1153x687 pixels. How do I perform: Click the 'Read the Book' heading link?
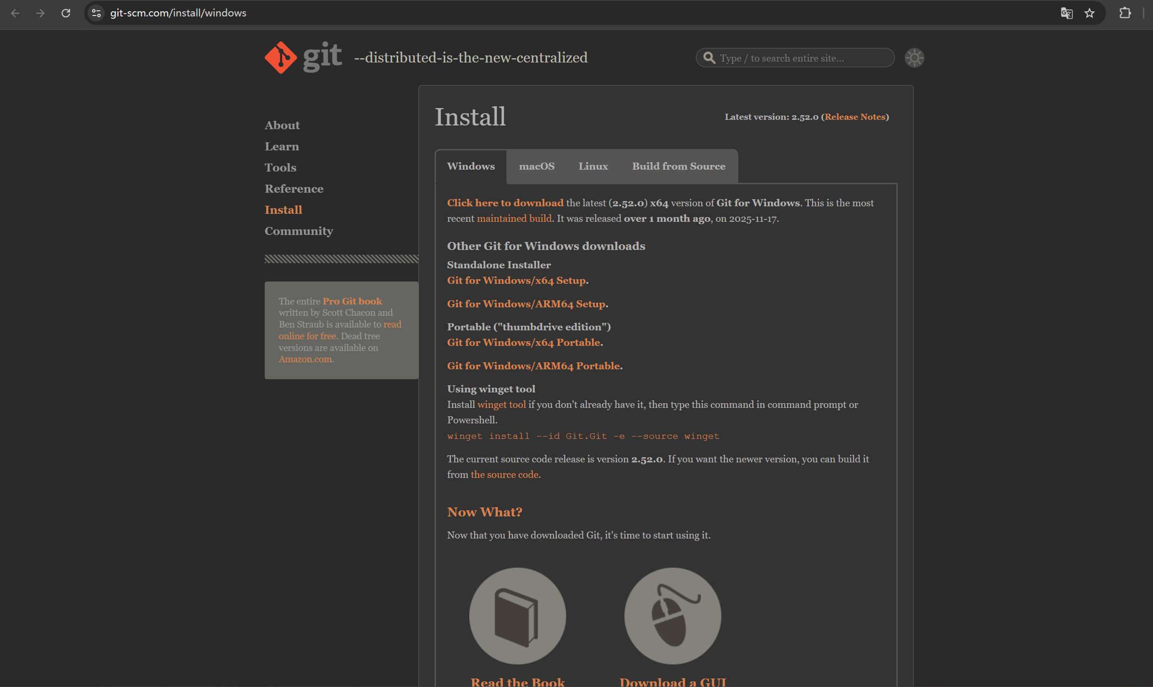point(518,681)
